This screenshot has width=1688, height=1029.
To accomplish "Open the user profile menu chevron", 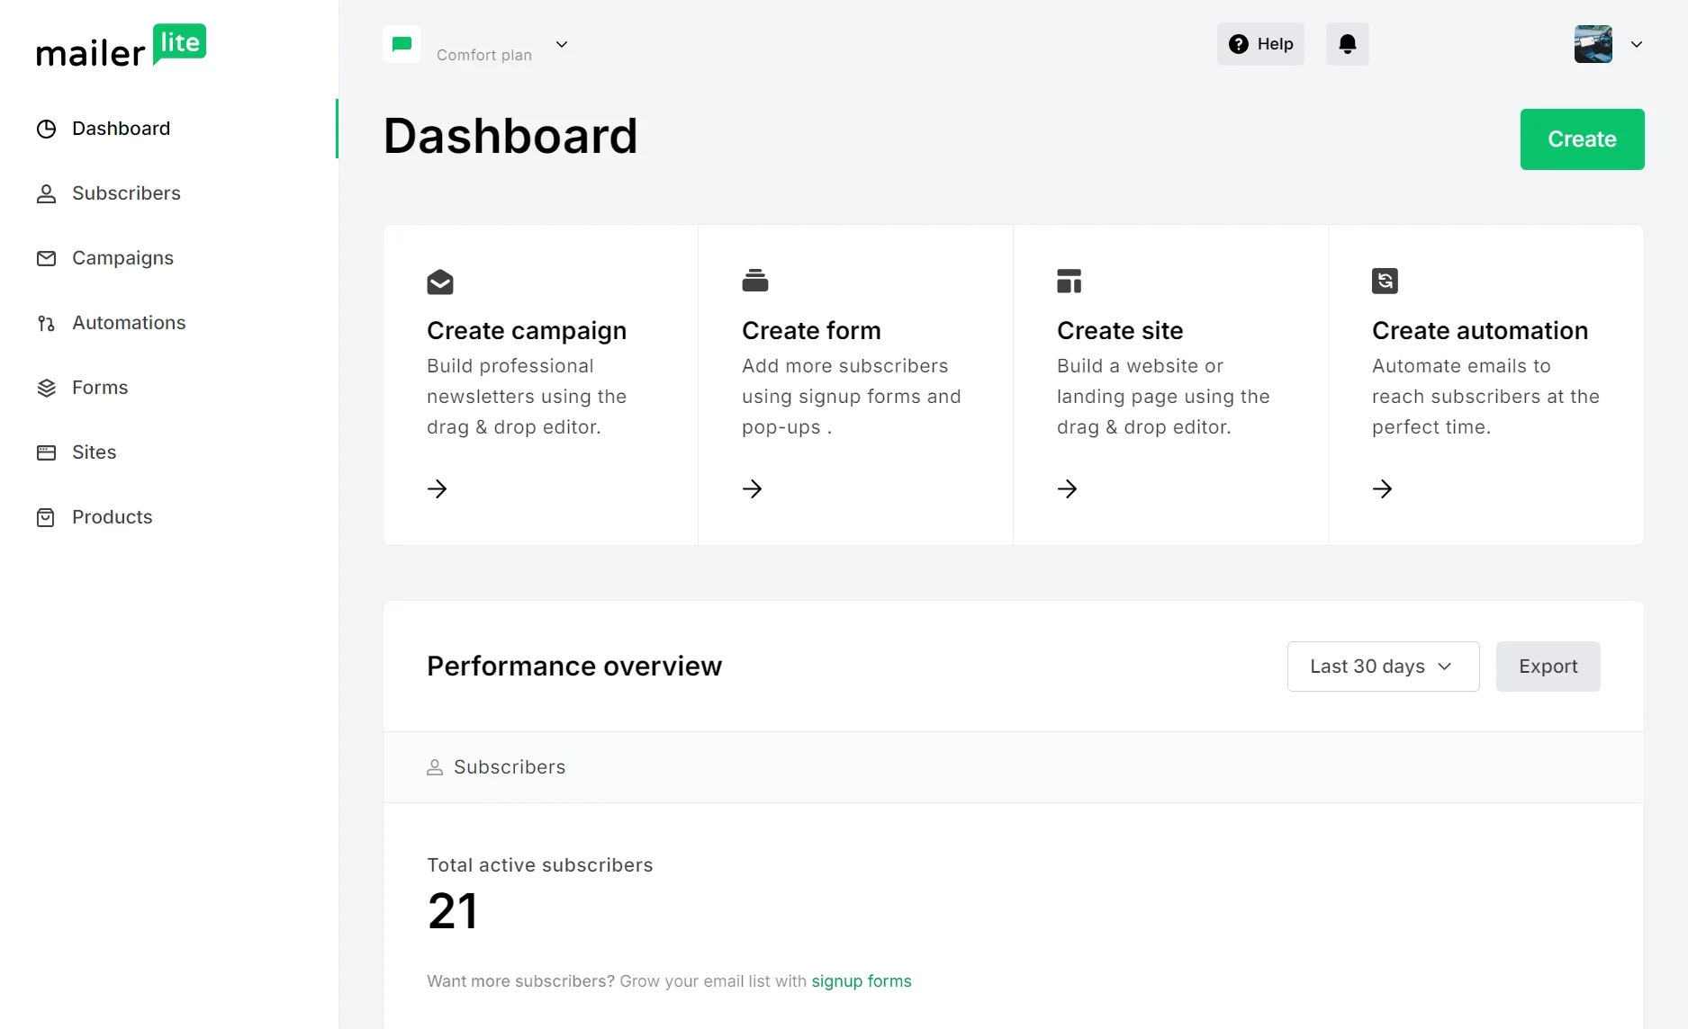I will [x=1637, y=44].
